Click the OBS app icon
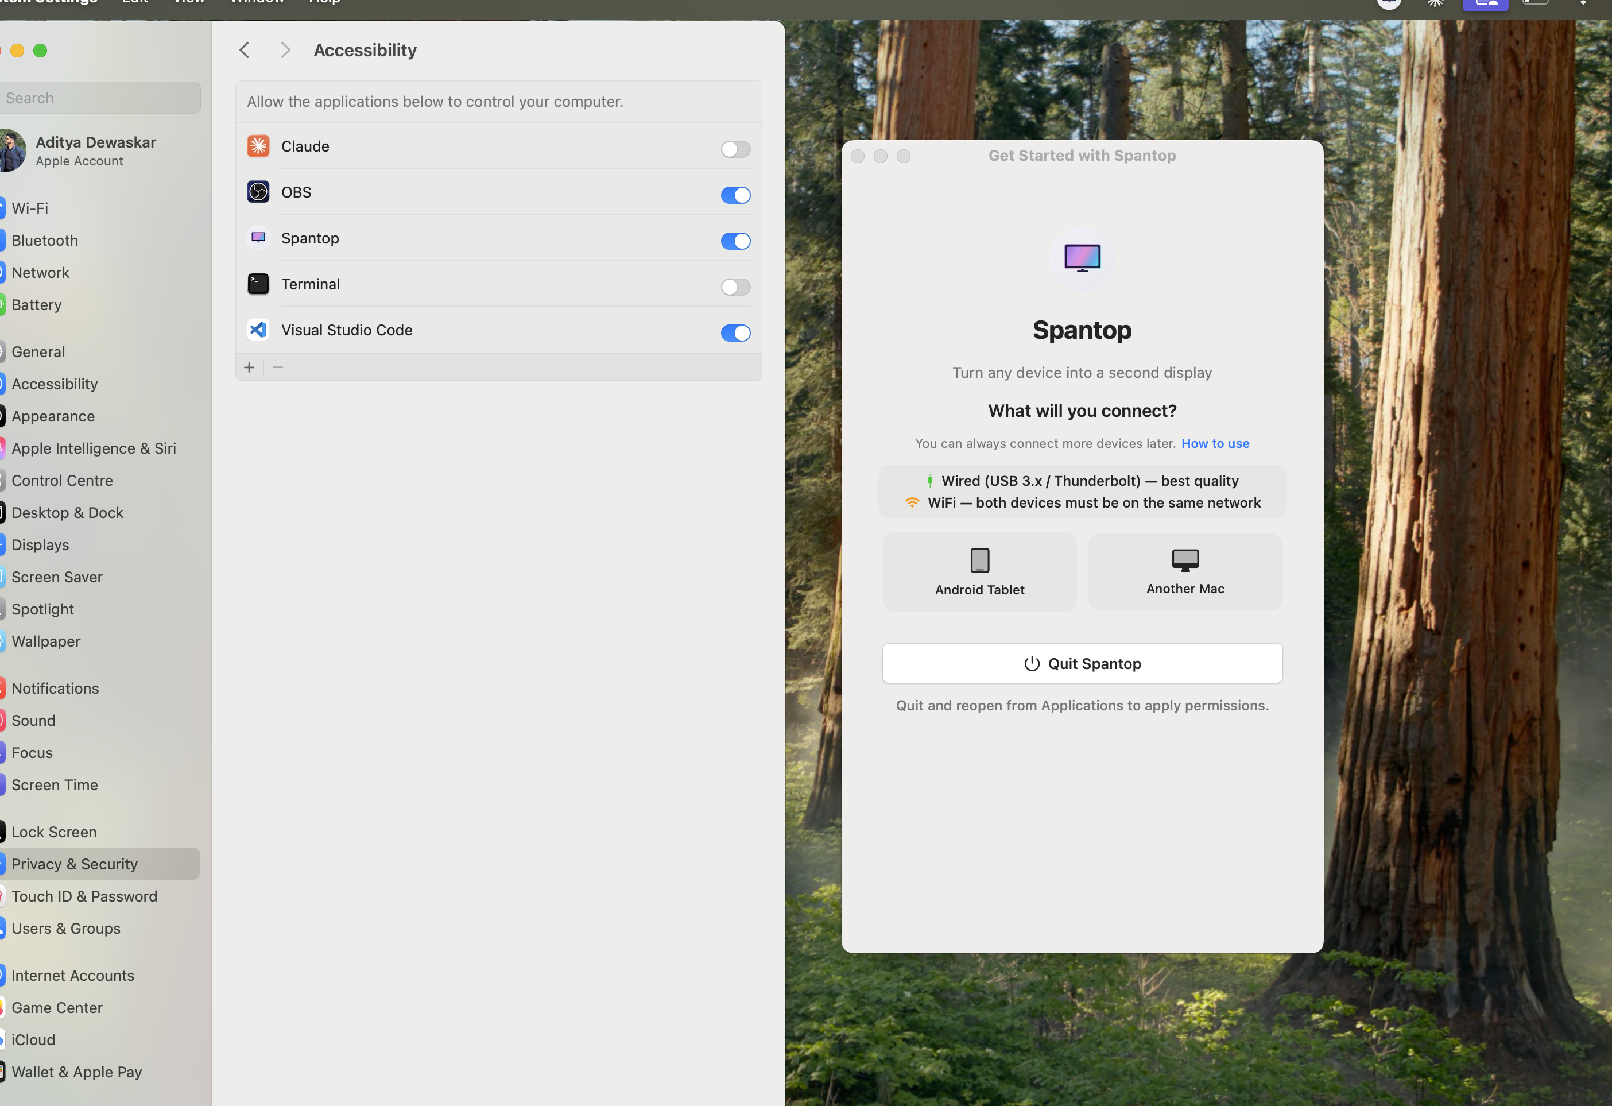Image resolution: width=1612 pixels, height=1106 pixels. pyautogui.click(x=258, y=192)
